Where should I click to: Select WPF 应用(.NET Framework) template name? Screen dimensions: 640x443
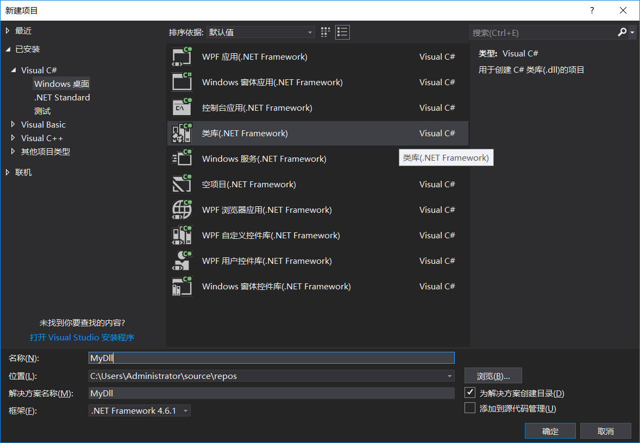click(x=255, y=56)
